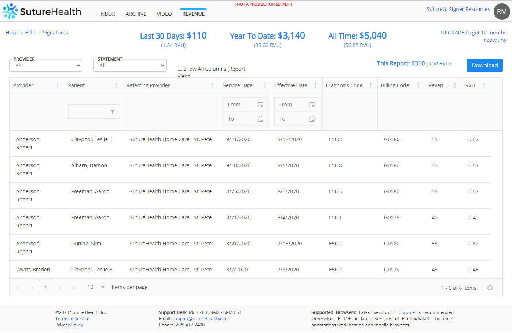Viewport: 512px width, 333px height.
Task: Change the items per page dropdown
Action: [x=96, y=287]
